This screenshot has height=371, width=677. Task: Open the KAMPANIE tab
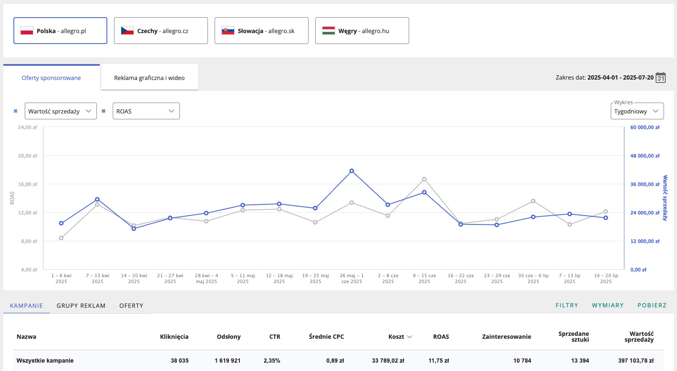tap(26, 306)
